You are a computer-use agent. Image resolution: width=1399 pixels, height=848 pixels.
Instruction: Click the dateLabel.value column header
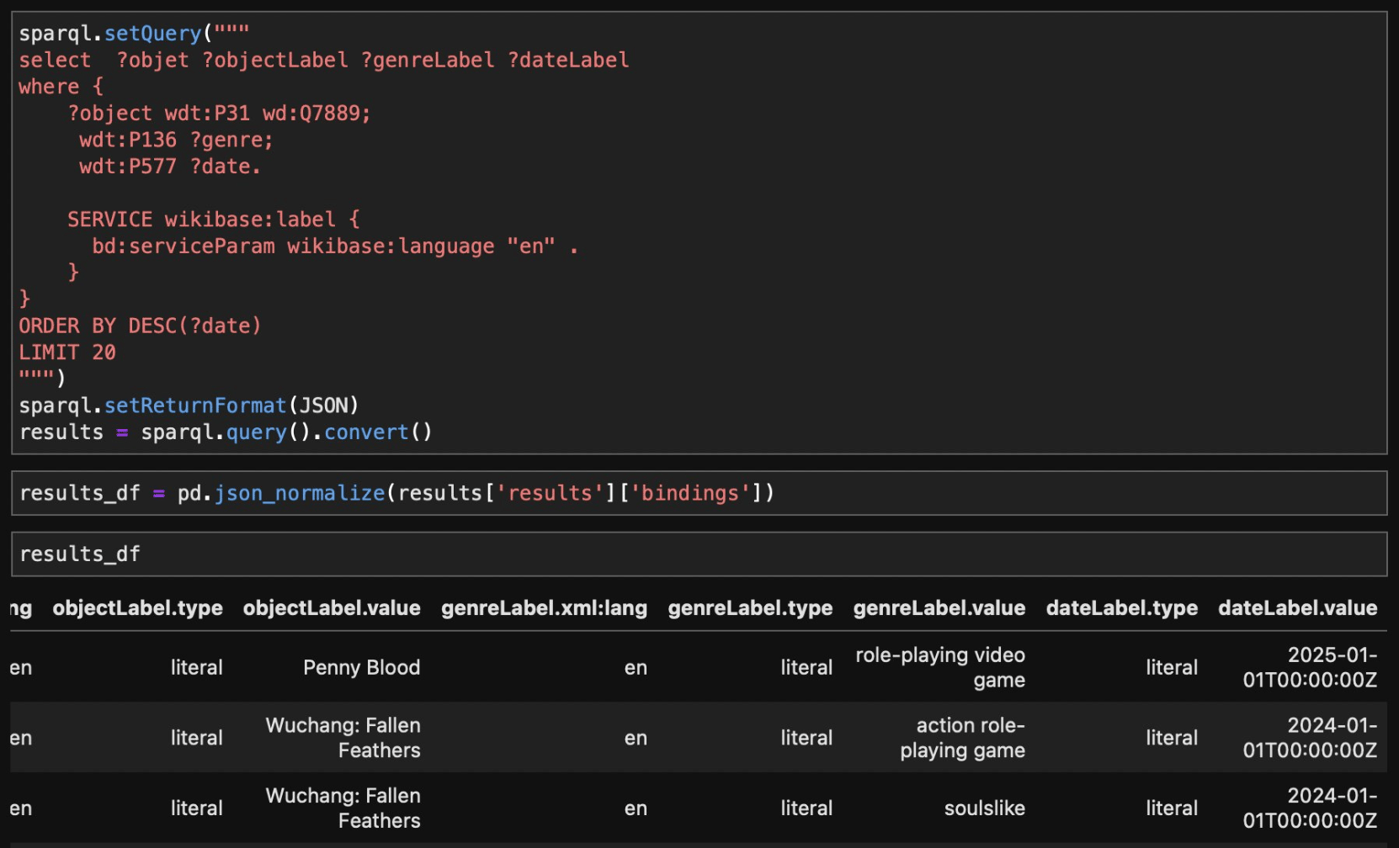click(x=1297, y=608)
